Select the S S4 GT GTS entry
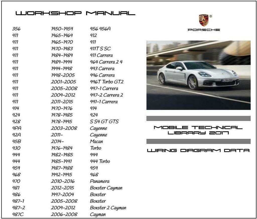 (x=104, y=122)
